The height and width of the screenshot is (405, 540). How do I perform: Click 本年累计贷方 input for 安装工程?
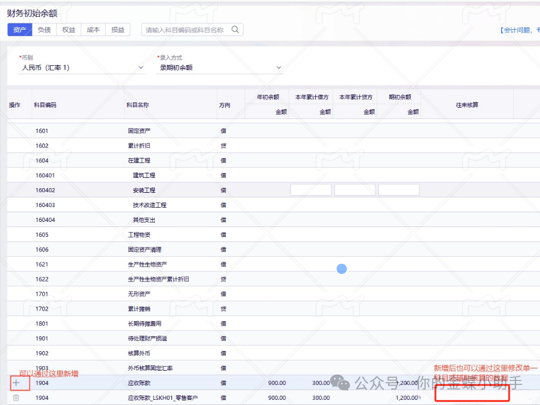point(355,190)
